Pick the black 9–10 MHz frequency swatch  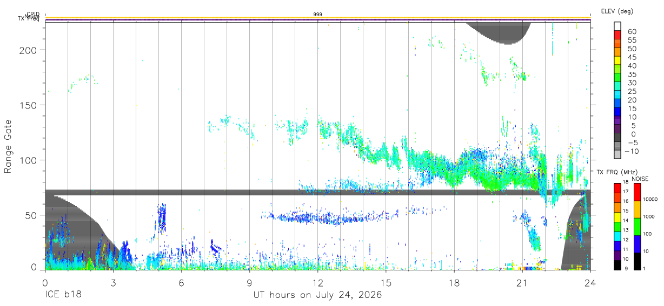[617, 265]
